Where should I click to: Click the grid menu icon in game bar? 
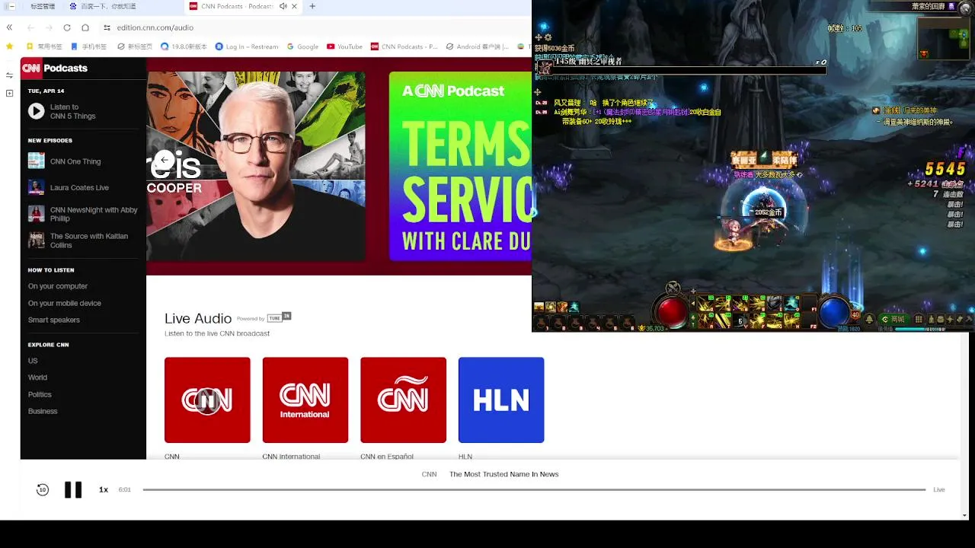pyautogui.click(x=919, y=320)
